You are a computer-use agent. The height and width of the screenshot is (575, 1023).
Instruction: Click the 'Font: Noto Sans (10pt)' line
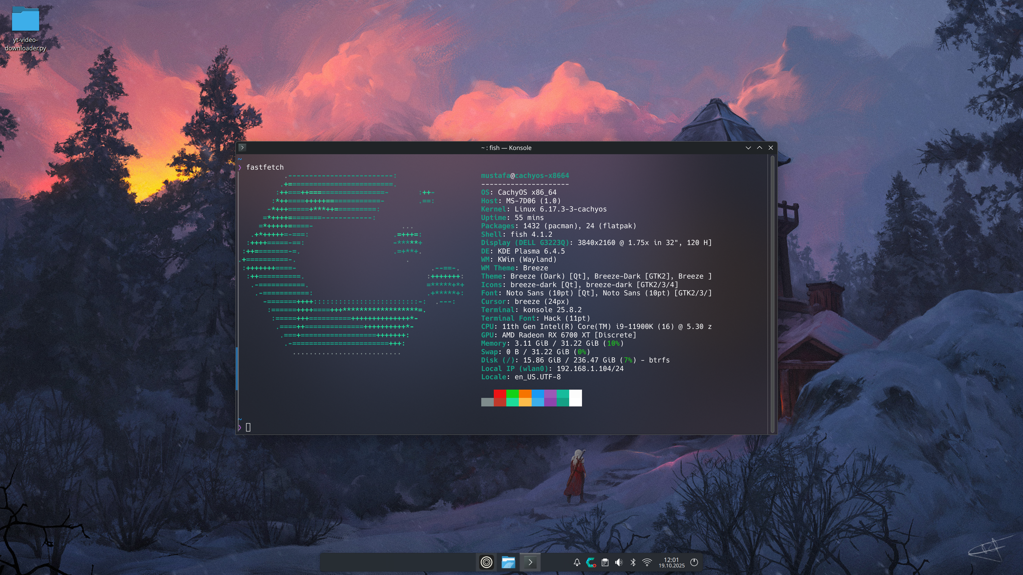pos(596,293)
